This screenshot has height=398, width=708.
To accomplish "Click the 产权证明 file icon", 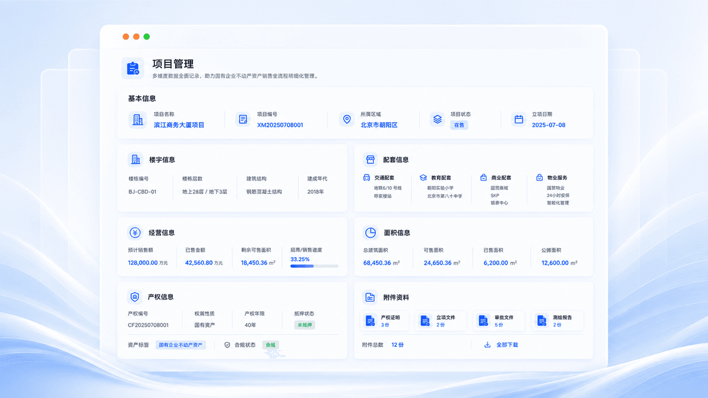I will click(370, 321).
